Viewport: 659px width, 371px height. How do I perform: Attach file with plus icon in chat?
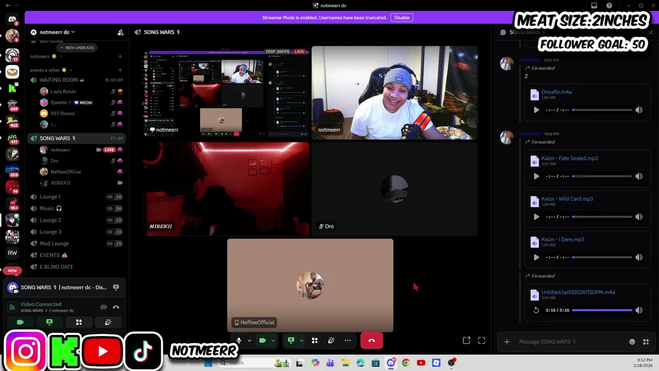click(507, 342)
